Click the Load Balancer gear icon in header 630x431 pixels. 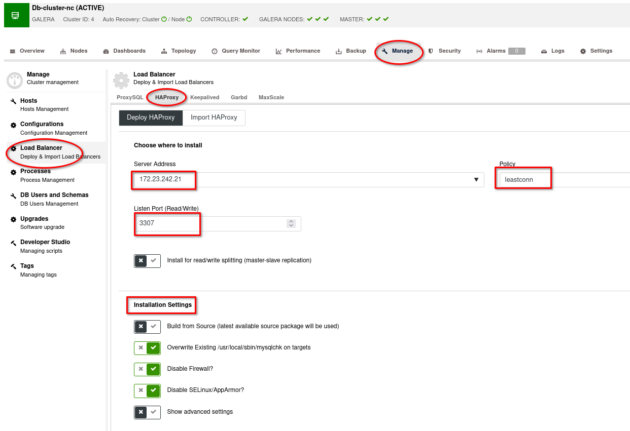point(121,81)
